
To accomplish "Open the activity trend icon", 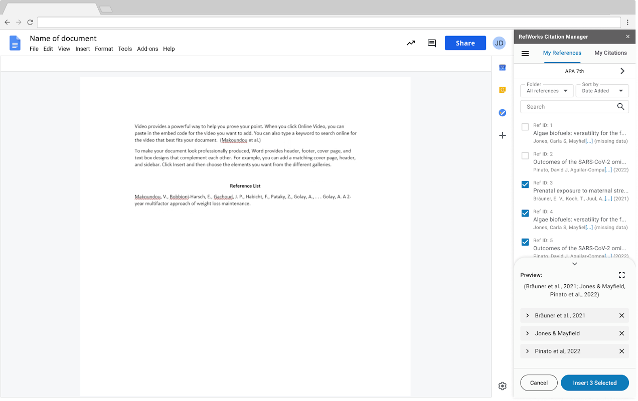I will (411, 43).
